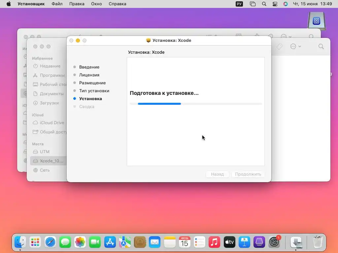Open the Установщик menu
The image size is (338, 253).
(31, 4)
